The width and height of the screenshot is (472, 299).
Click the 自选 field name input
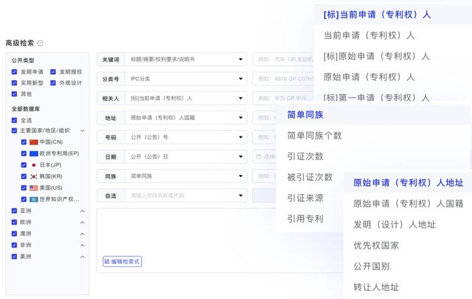(183, 196)
